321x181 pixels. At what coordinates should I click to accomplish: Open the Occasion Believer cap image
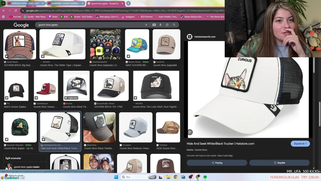coord(136,127)
